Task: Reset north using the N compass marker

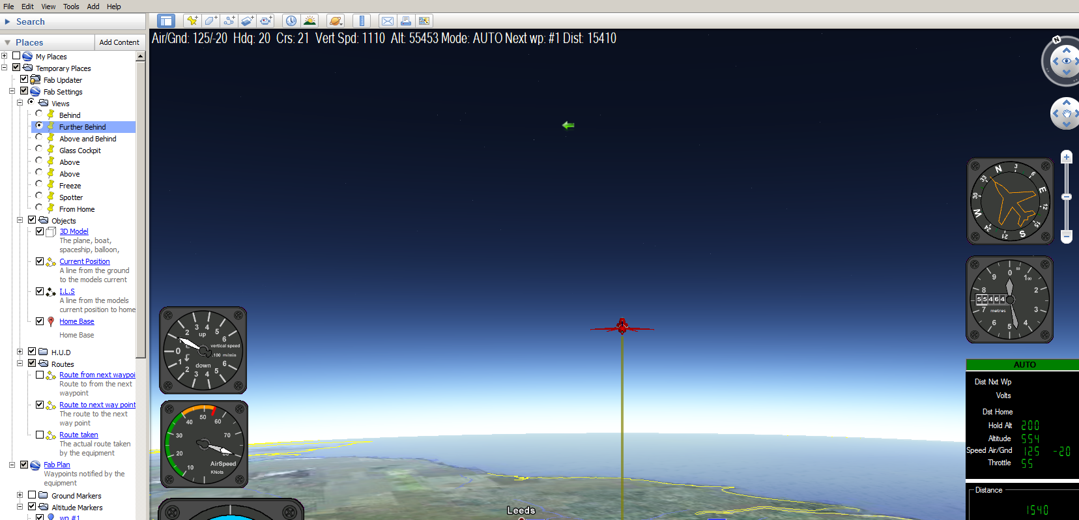Action: pyautogui.click(x=1056, y=40)
